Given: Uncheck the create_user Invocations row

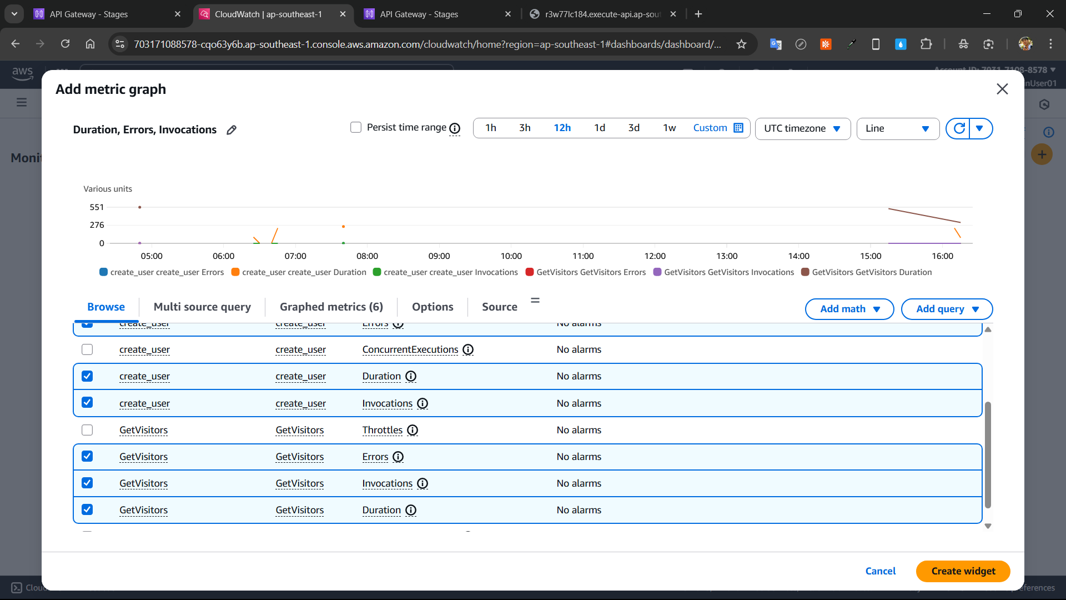Looking at the screenshot, I should click(87, 402).
